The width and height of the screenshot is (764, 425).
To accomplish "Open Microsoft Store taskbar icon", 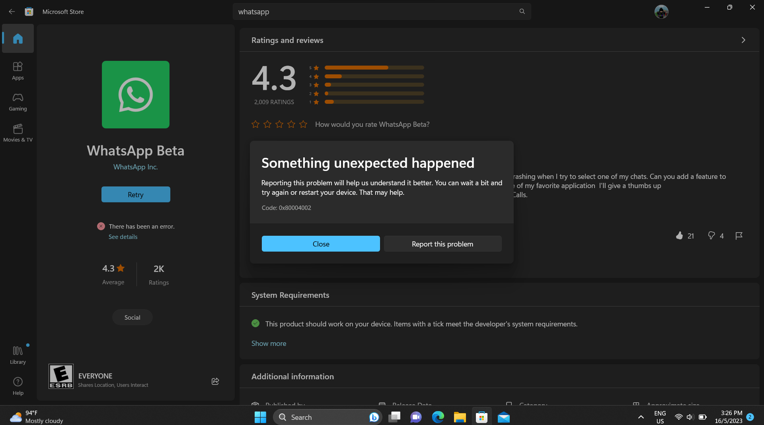I will tap(481, 417).
